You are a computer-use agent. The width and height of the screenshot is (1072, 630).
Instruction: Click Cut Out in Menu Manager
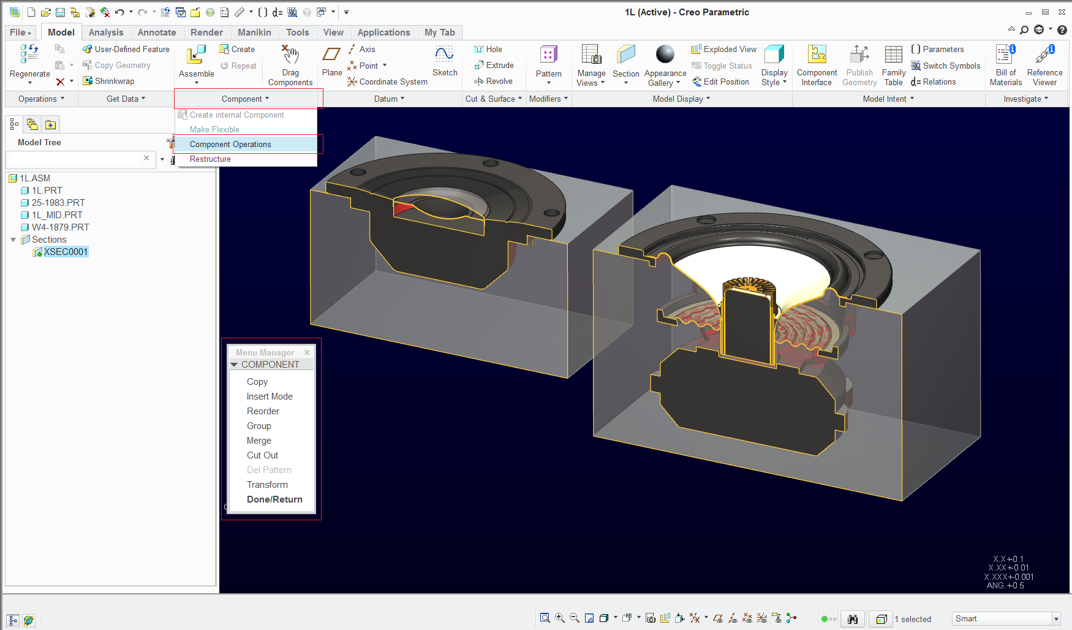point(262,455)
